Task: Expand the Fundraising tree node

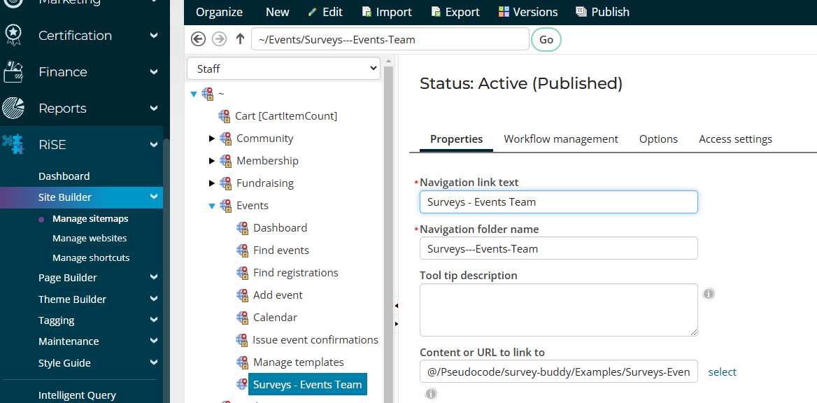Action: (211, 183)
